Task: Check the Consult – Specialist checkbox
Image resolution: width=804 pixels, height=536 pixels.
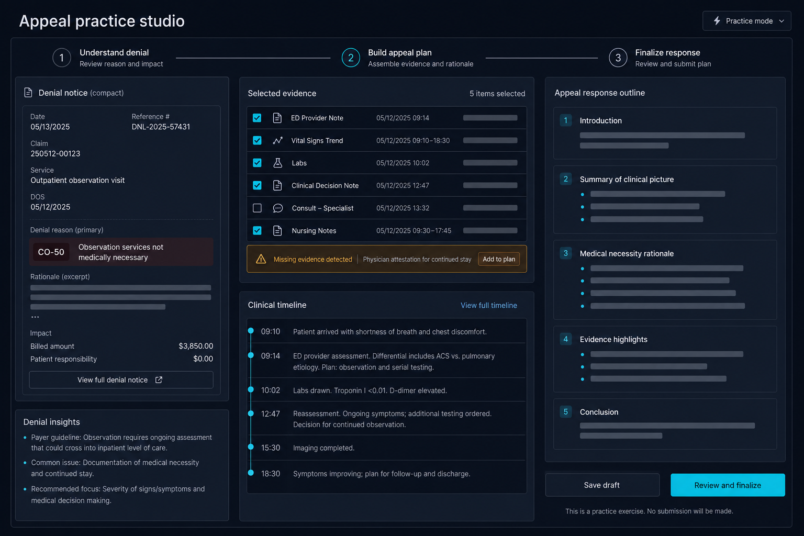Action: pos(257,208)
